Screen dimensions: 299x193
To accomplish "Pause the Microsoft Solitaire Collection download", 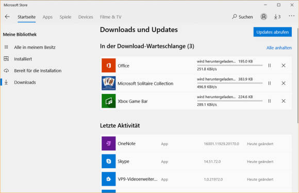I will tap(270, 83).
